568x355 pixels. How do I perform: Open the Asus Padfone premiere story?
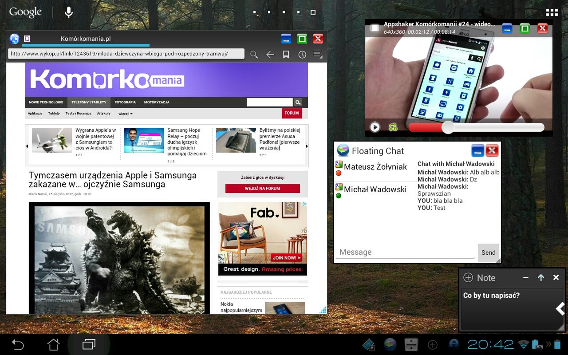280,139
